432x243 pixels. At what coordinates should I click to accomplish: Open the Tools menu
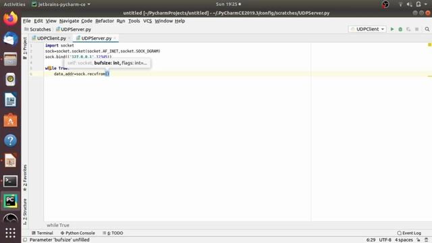pyautogui.click(x=134, y=21)
